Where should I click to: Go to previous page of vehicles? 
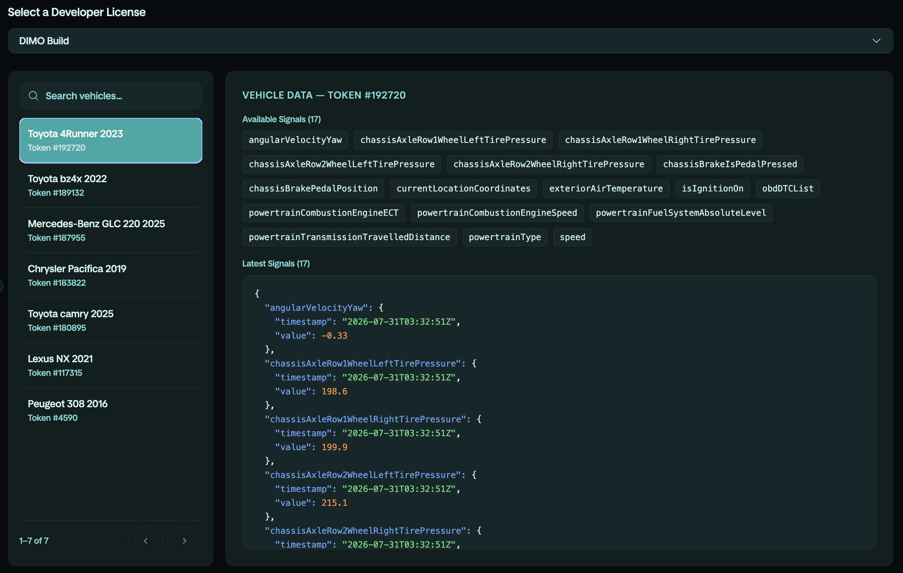(x=146, y=541)
